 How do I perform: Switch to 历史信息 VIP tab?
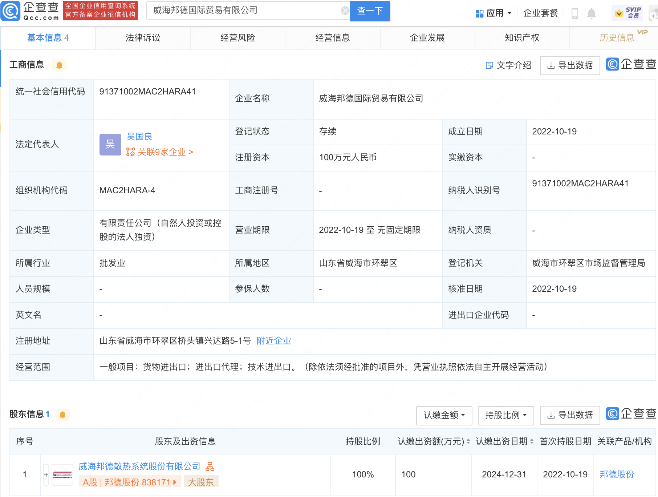point(617,38)
